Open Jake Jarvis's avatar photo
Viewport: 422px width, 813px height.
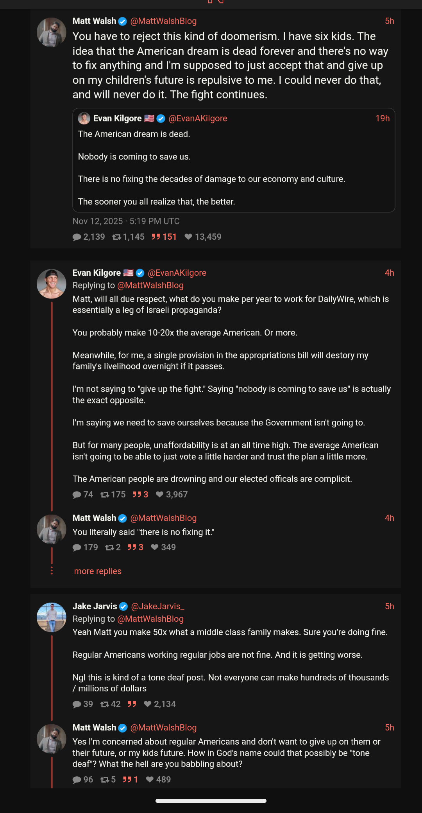52,617
